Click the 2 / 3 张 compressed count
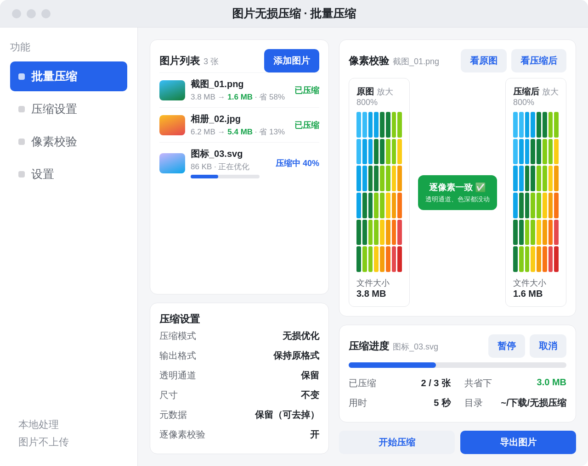The width and height of the screenshot is (588, 466). click(x=436, y=383)
